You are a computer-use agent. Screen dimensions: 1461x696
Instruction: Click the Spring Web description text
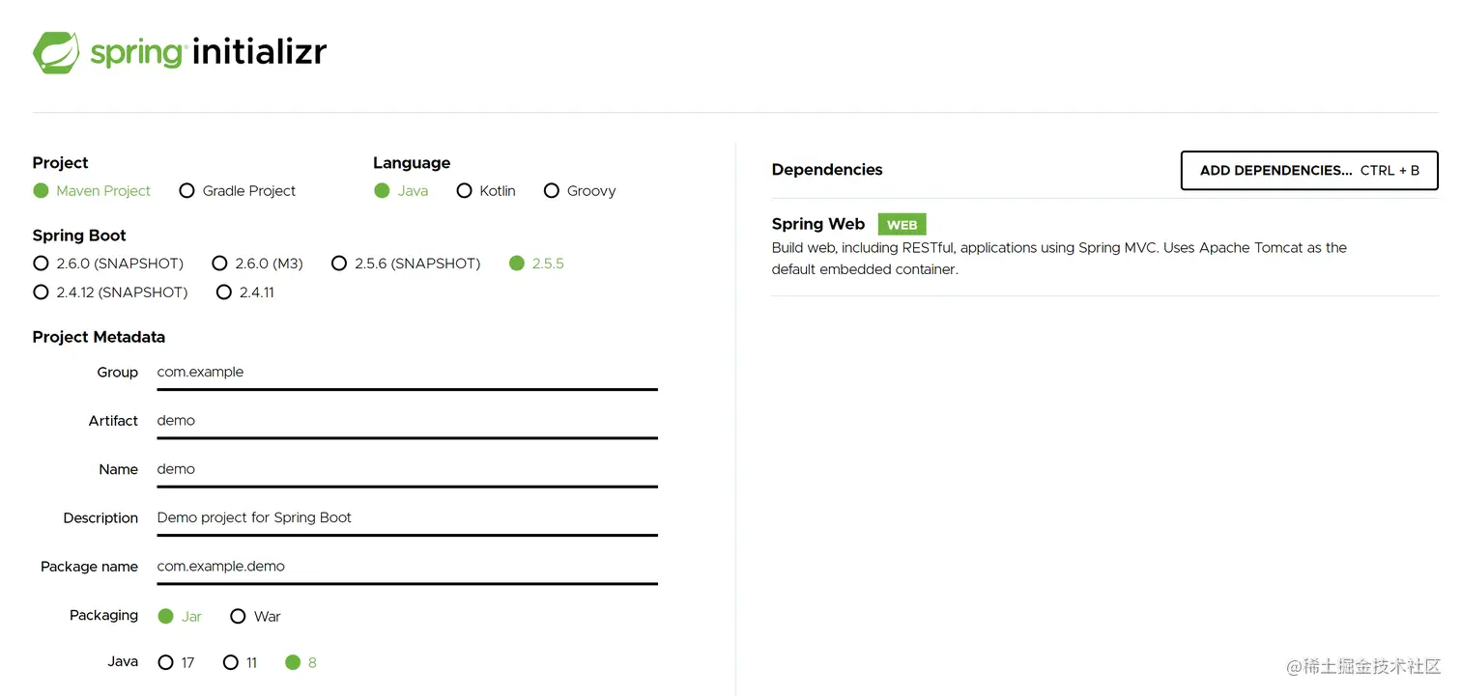[x=1059, y=259]
